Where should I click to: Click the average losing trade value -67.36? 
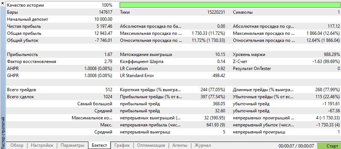333,111
